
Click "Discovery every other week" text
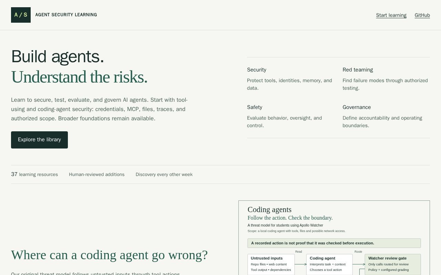(164, 175)
